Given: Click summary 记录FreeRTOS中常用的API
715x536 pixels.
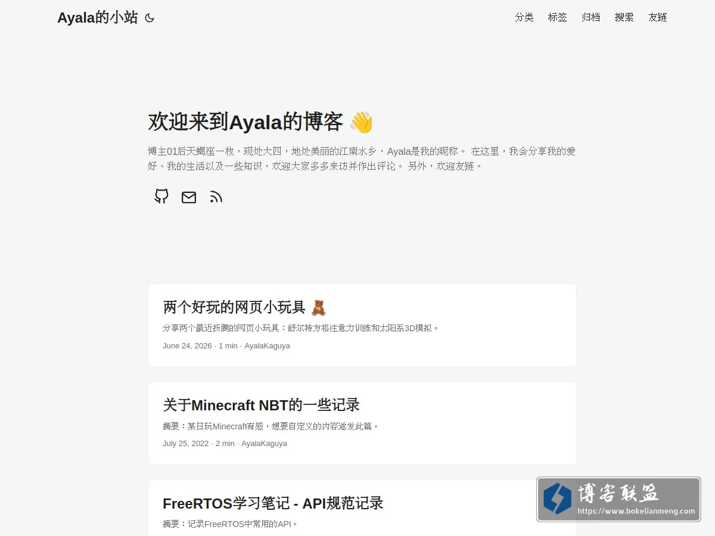Looking at the screenshot, I should pyautogui.click(x=230, y=524).
